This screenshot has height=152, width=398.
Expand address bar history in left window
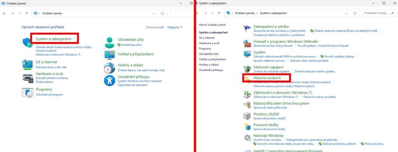click(x=154, y=14)
